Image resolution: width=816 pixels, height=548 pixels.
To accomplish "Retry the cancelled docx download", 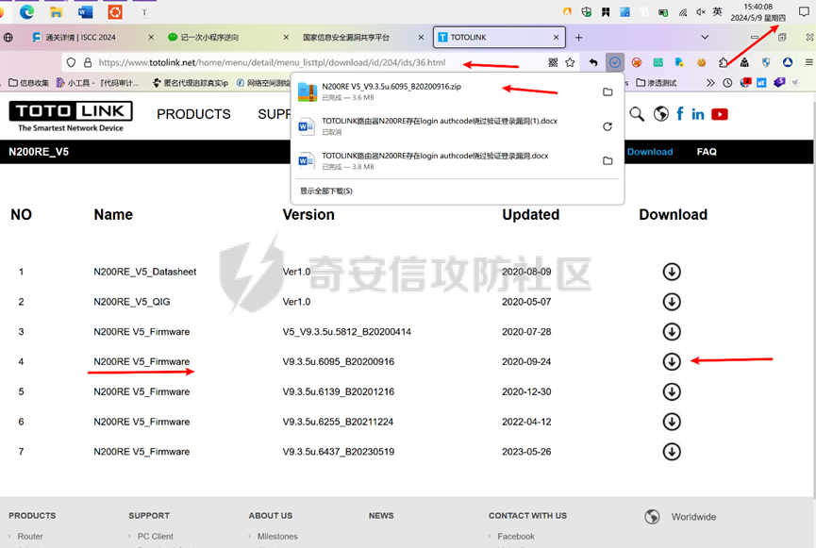I will pos(608,126).
